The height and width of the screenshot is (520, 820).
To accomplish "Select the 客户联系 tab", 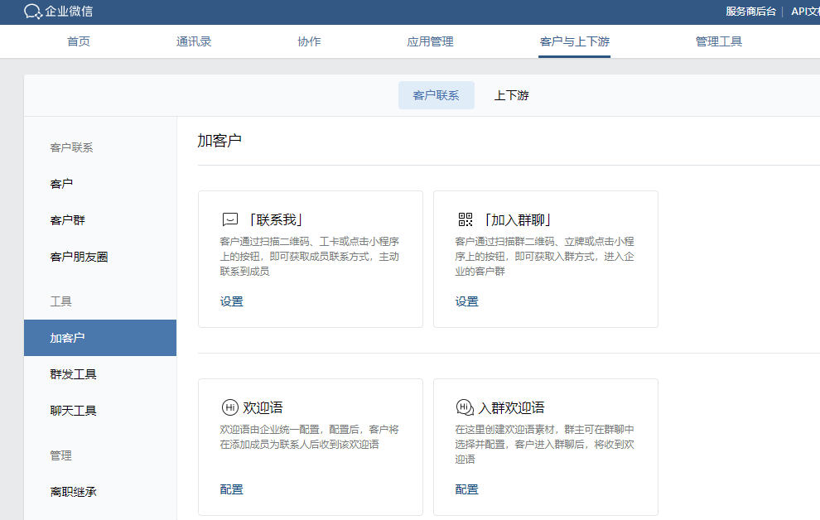I will point(436,95).
